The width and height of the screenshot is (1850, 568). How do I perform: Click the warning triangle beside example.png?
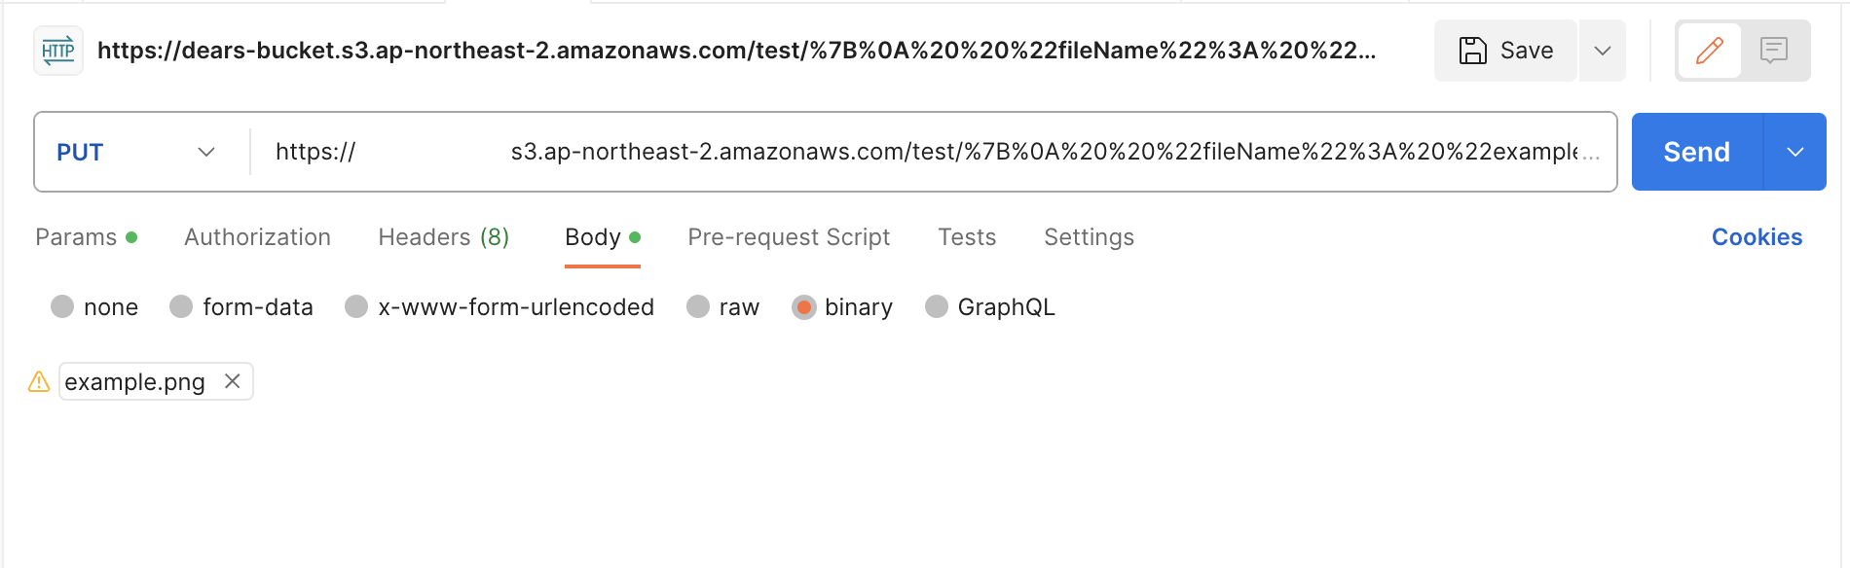coord(39,381)
